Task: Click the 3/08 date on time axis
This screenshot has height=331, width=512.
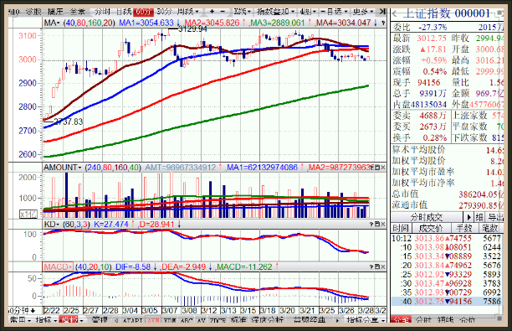Action: 189,310
